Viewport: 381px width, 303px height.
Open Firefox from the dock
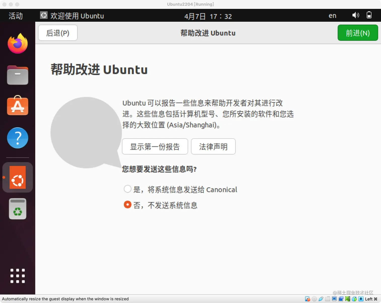[x=18, y=43]
